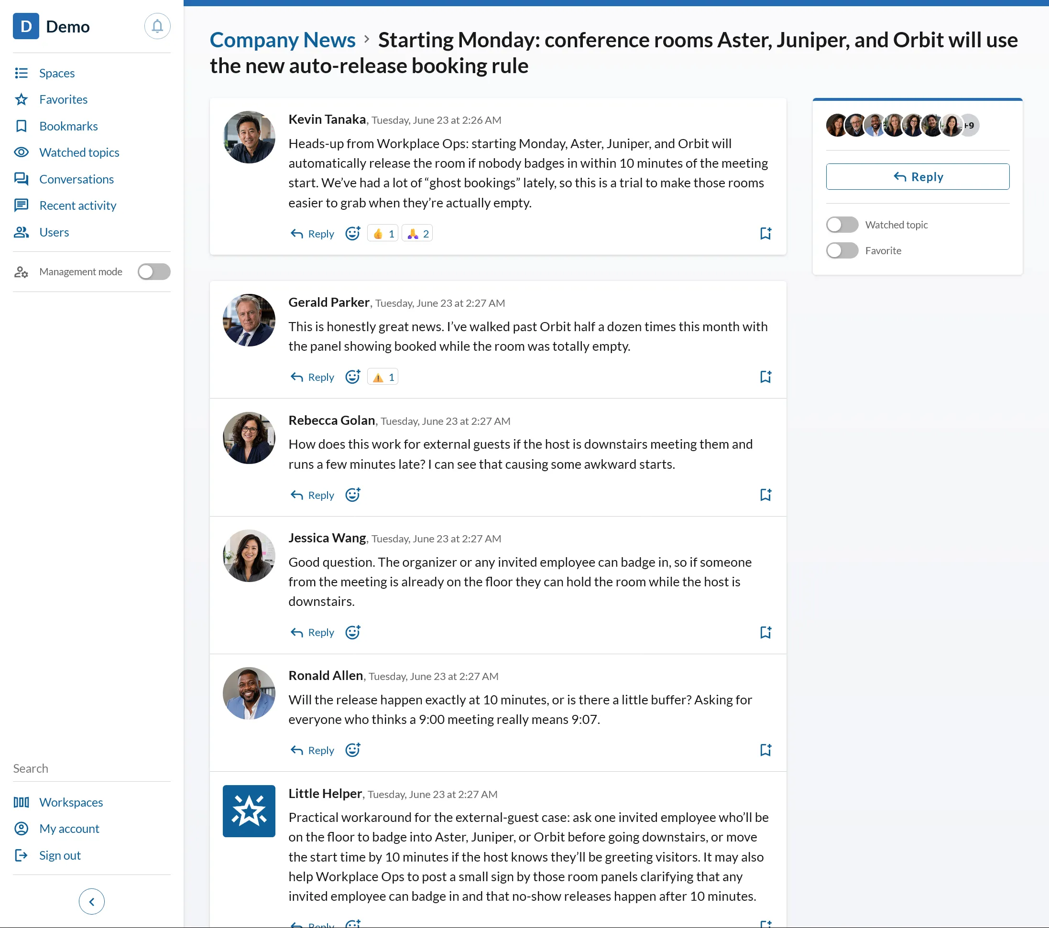Screen dimensions: 1049x928
Task: Reply to Ronald Allen's post
Action: 313,750
